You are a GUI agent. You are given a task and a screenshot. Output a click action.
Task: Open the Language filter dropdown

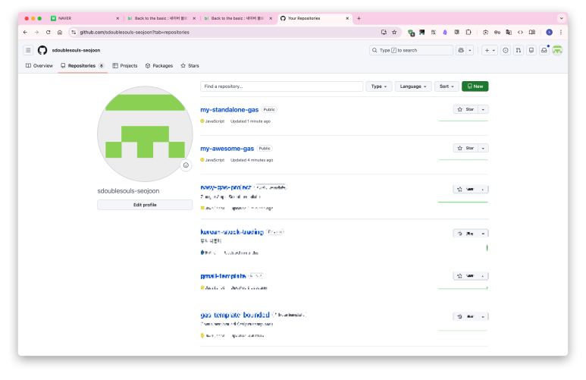coord(413,86)
